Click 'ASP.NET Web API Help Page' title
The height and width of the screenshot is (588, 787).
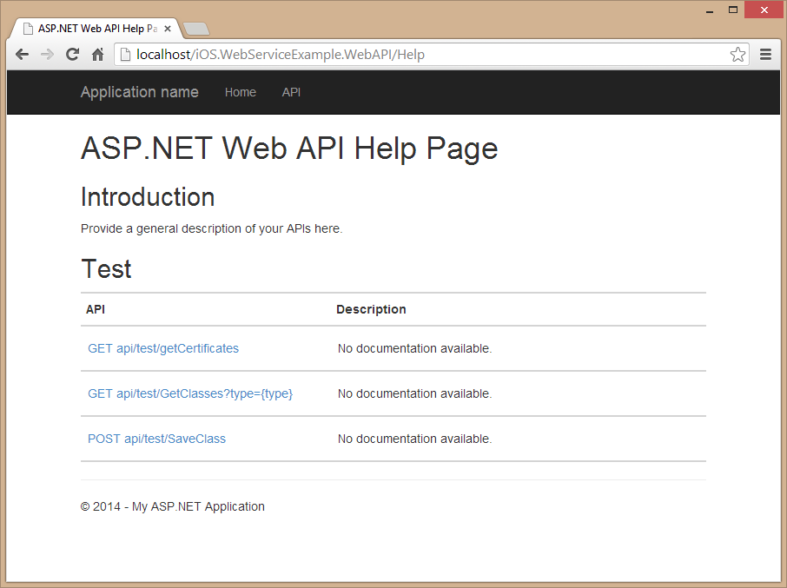[289, 149]
